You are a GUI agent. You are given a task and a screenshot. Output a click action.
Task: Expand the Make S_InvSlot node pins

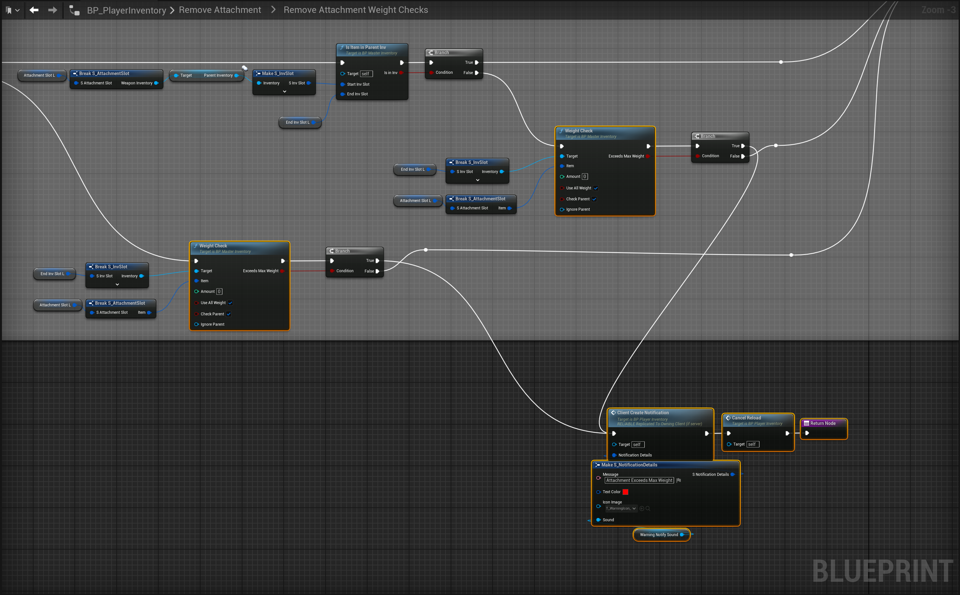coord(284,92)
